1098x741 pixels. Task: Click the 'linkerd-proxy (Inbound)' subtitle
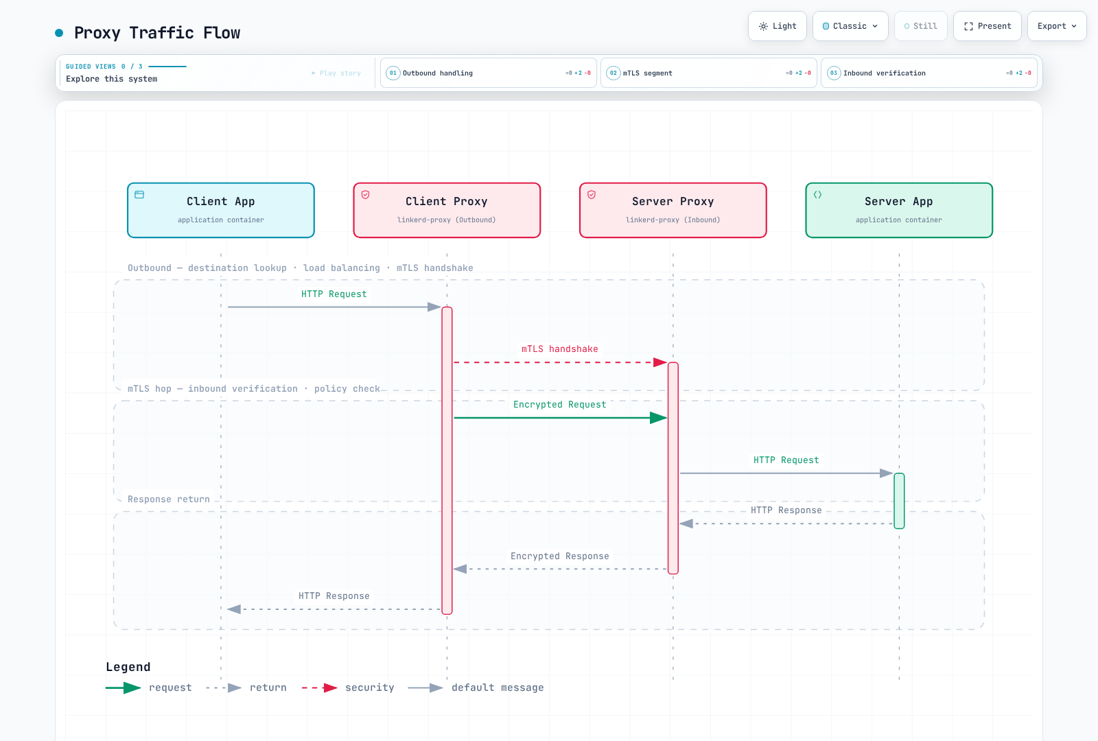click(x=673, y=220)
